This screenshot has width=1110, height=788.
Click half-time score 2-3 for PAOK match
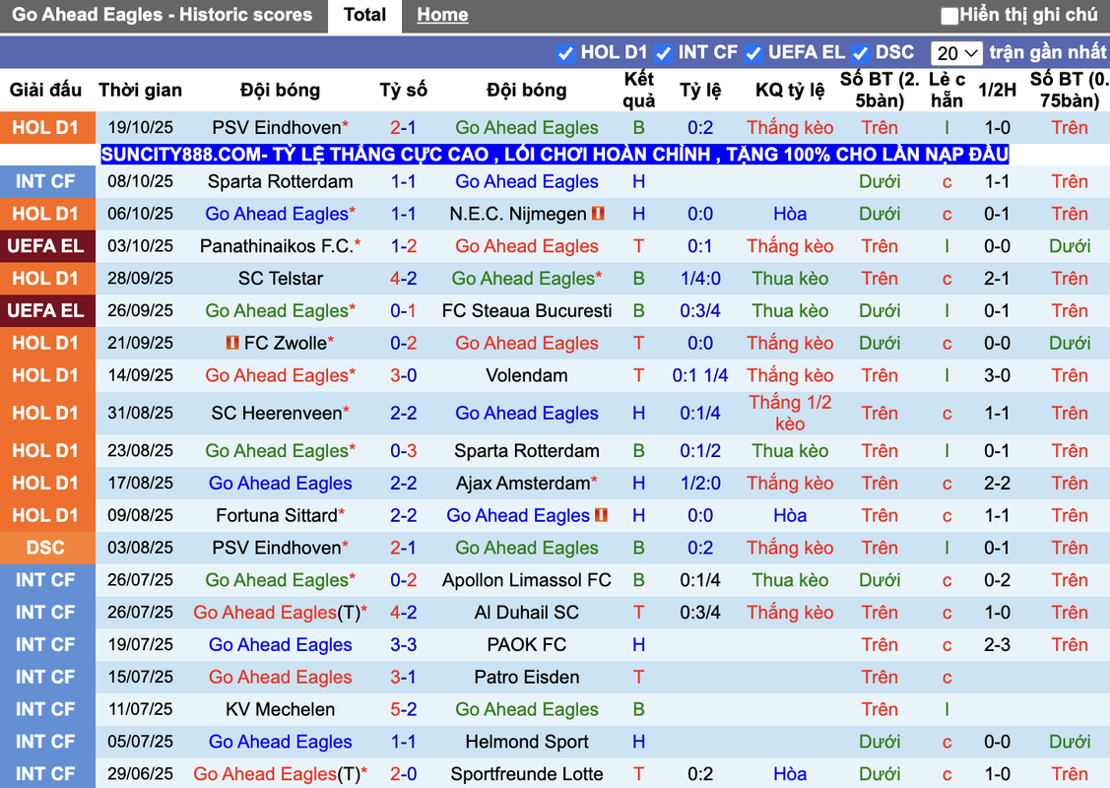(998, 644)
